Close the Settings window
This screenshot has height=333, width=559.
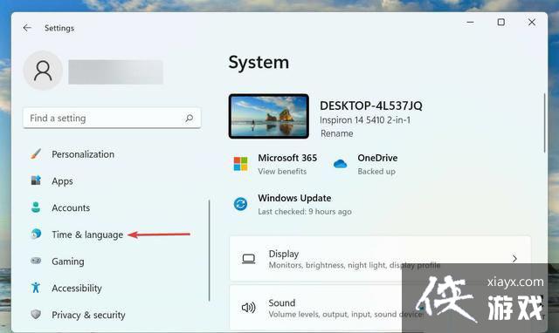click(532, 22)
